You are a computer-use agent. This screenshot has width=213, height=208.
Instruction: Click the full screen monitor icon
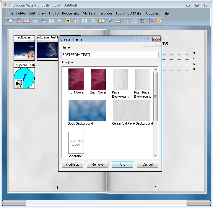tap(126, 21)
